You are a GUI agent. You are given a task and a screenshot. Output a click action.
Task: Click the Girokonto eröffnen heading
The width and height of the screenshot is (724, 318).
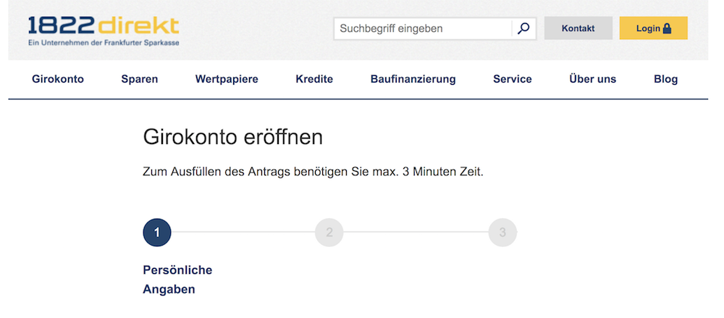pos(232,138)
